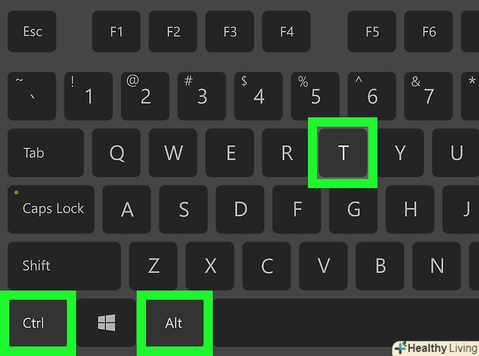Screen dimensions: 479x356
Task: Click the highlighted Ctrl key
Action: tap(38, 322)
